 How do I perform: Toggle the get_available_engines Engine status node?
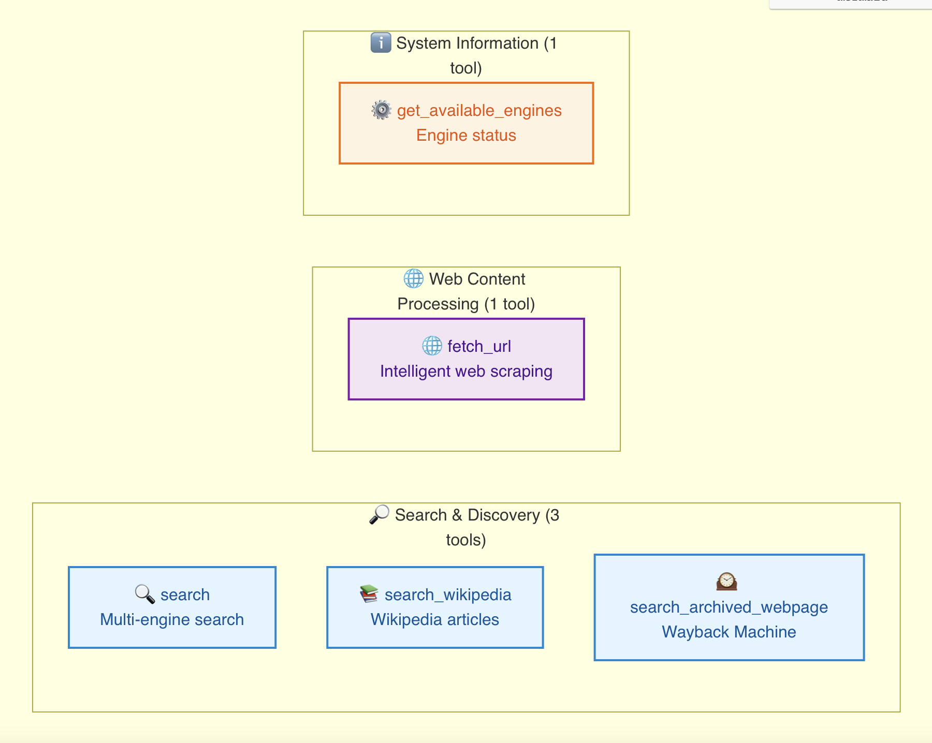pos(466,123)
